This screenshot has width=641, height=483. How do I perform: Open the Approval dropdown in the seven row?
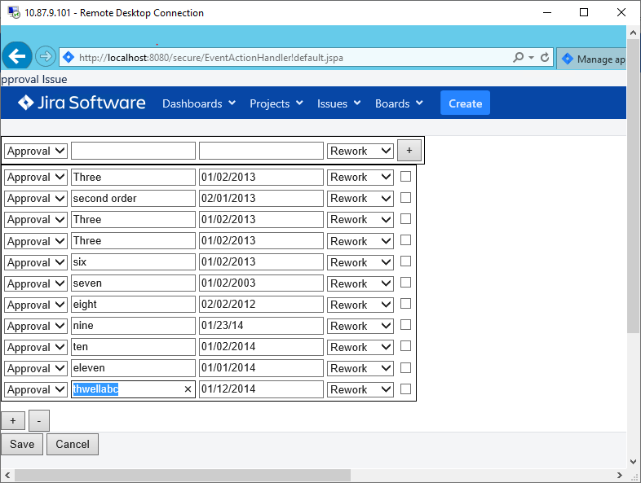coord(36,283)
